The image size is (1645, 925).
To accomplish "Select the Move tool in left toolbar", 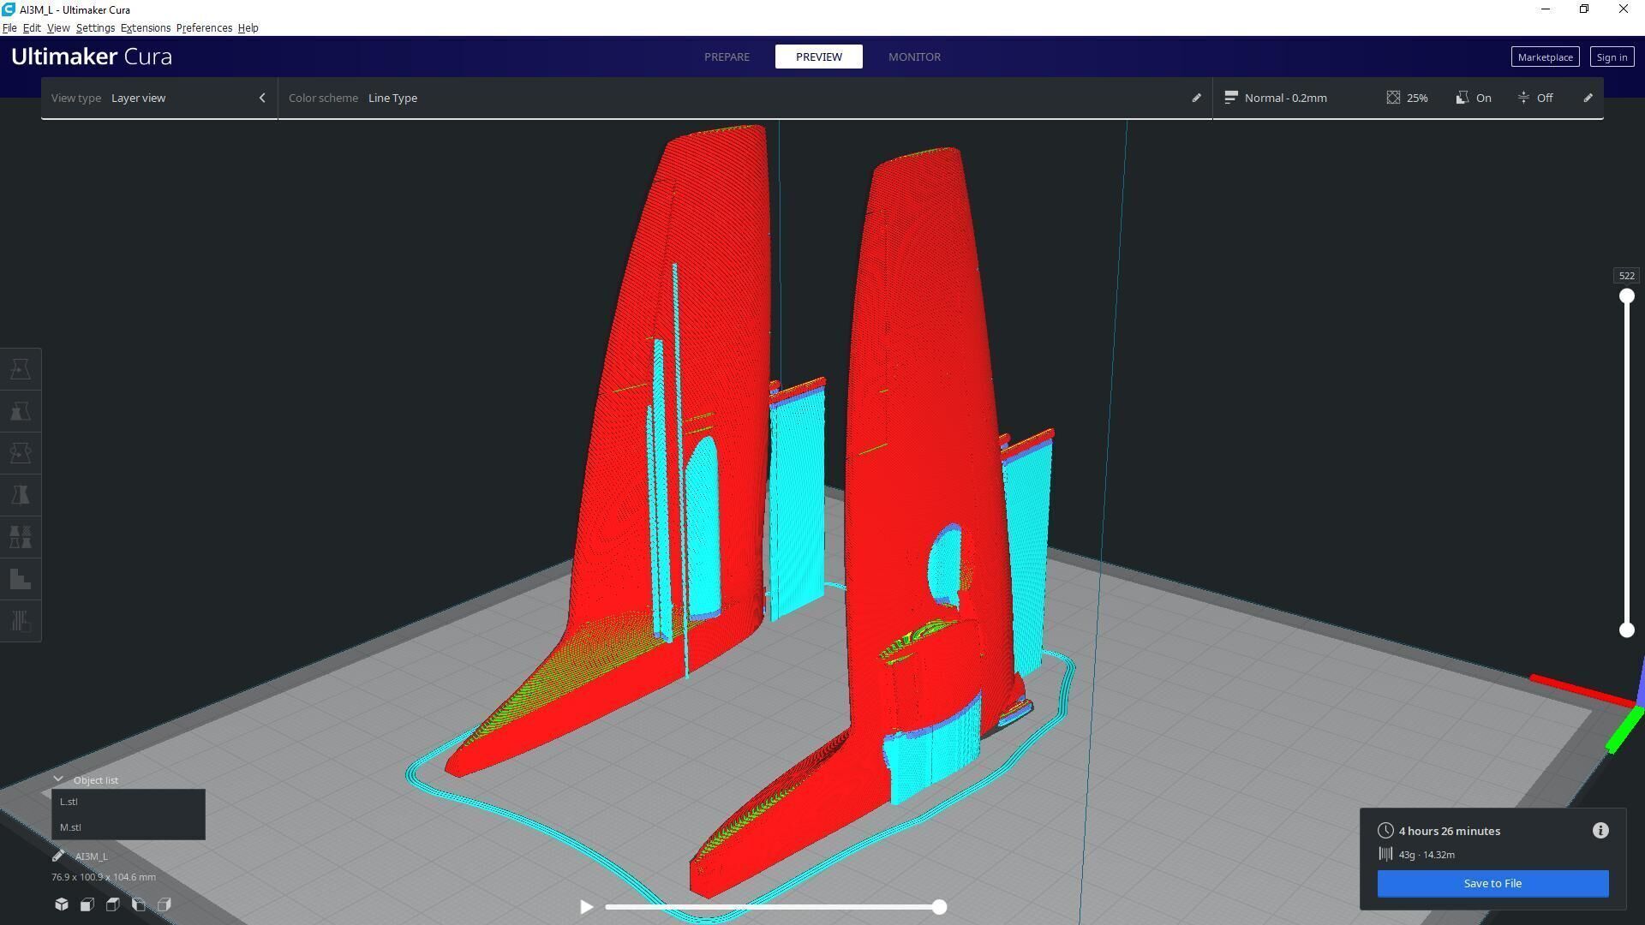I will (21, 369).
